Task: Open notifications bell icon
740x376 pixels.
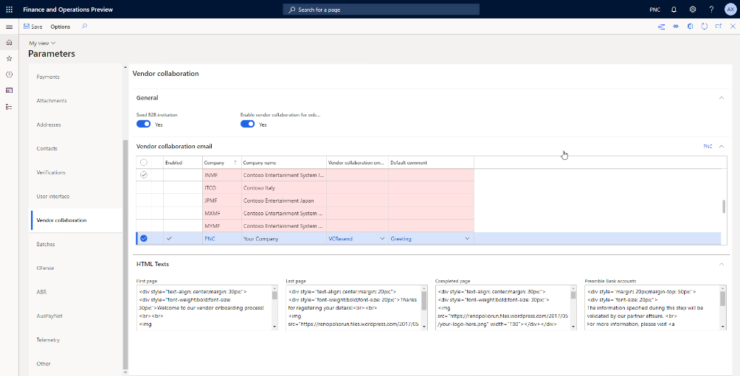Action: [674, 10]
